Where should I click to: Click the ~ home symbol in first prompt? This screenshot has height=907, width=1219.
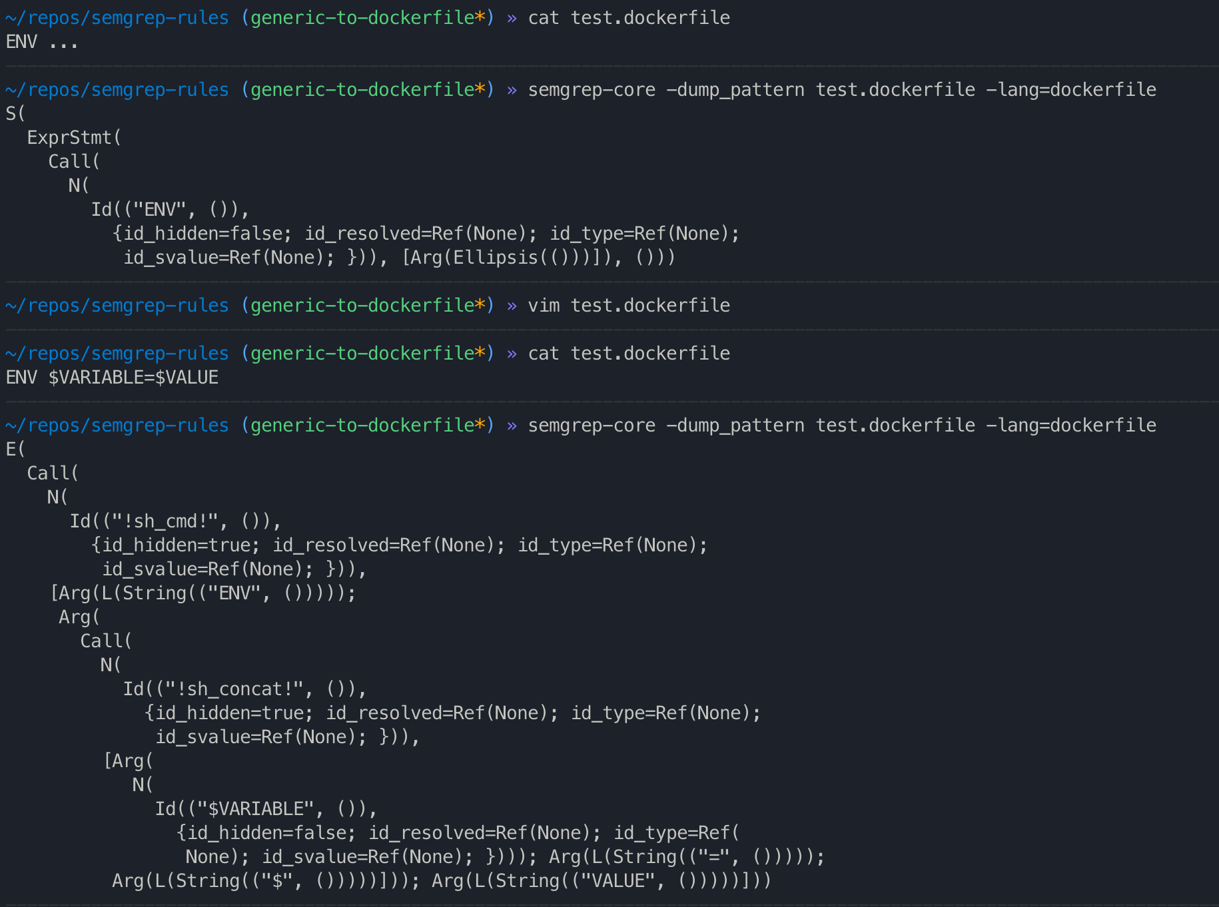[9, 18]
